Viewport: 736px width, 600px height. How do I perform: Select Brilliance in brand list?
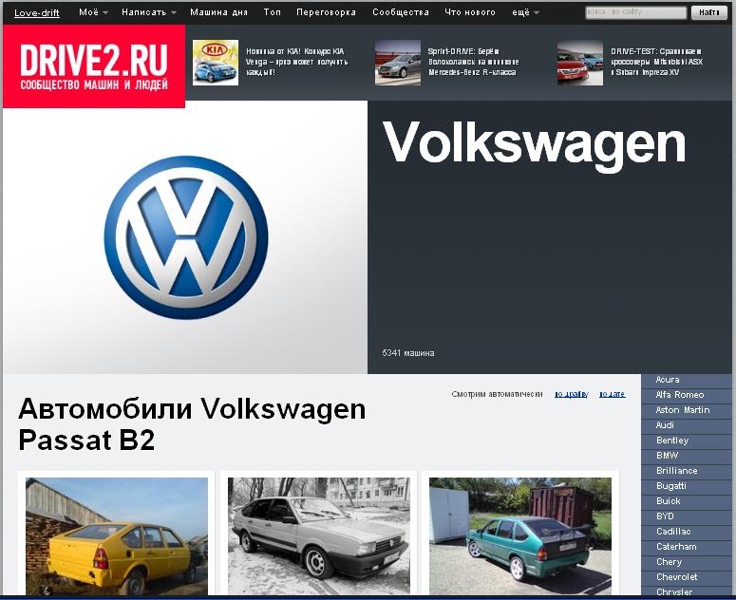[677, 471]
